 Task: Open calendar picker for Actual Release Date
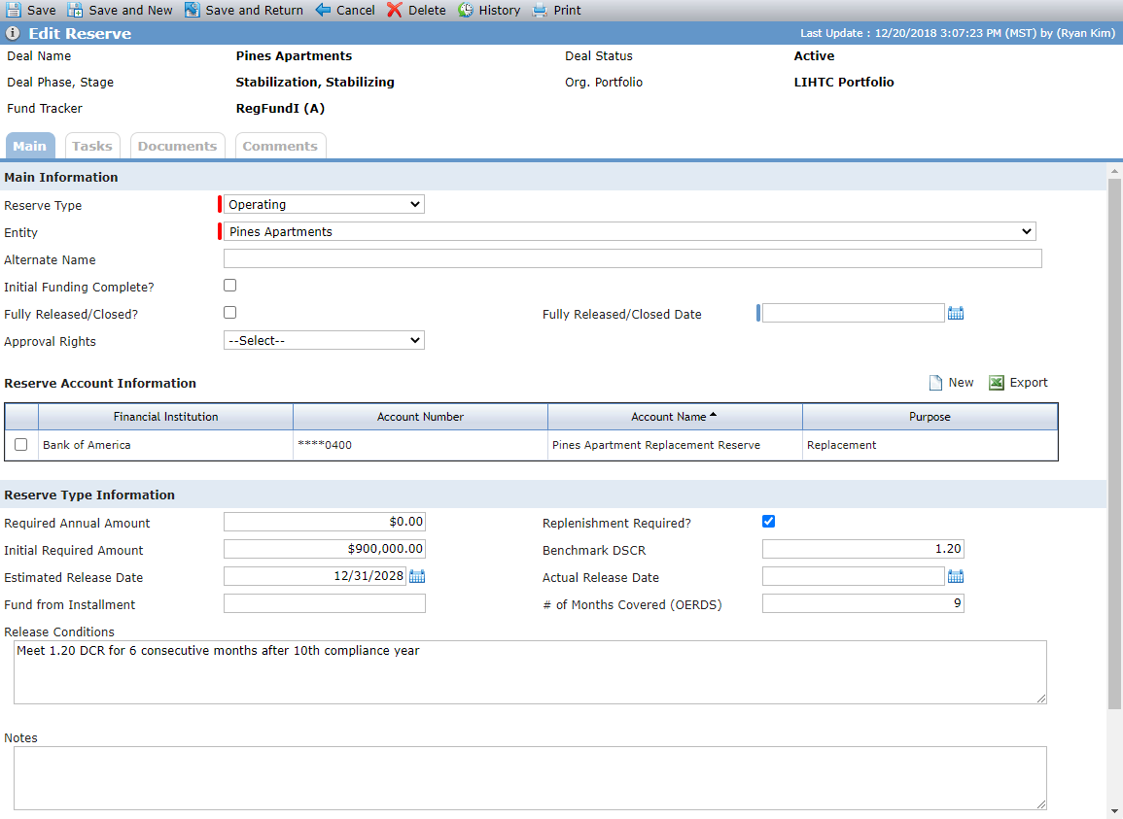click(x=956, y=576)
